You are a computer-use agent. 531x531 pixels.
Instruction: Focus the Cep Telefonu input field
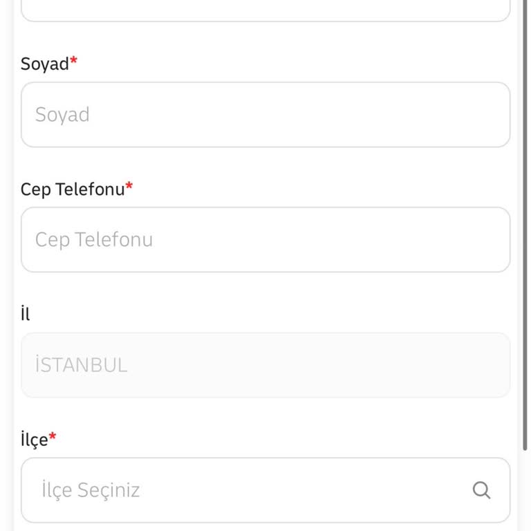coord(265,240)
